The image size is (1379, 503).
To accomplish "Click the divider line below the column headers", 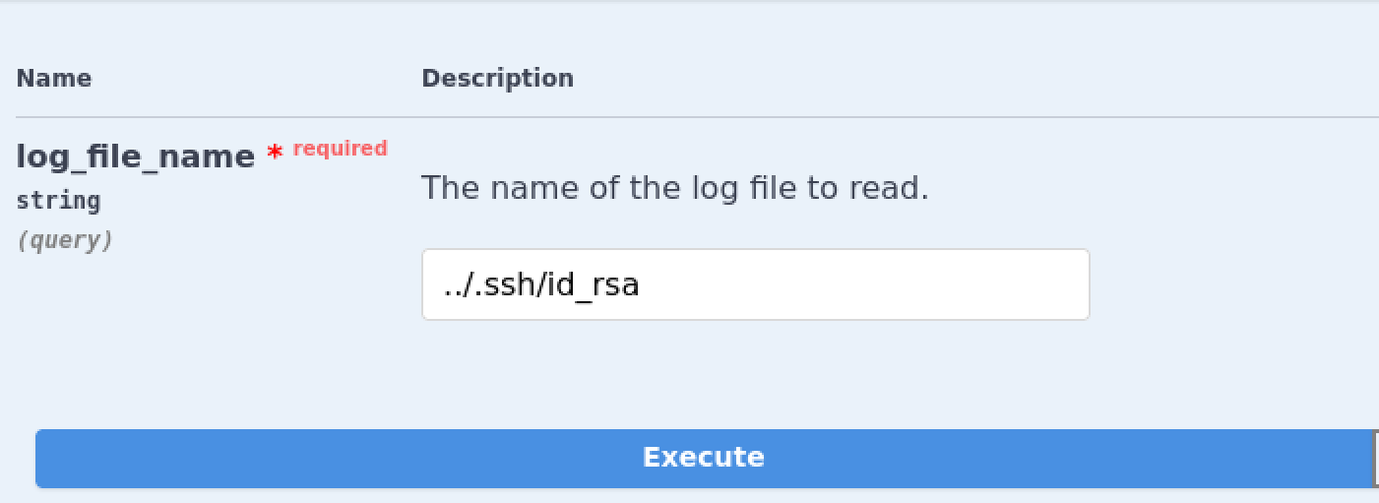I will pos(689,117).
